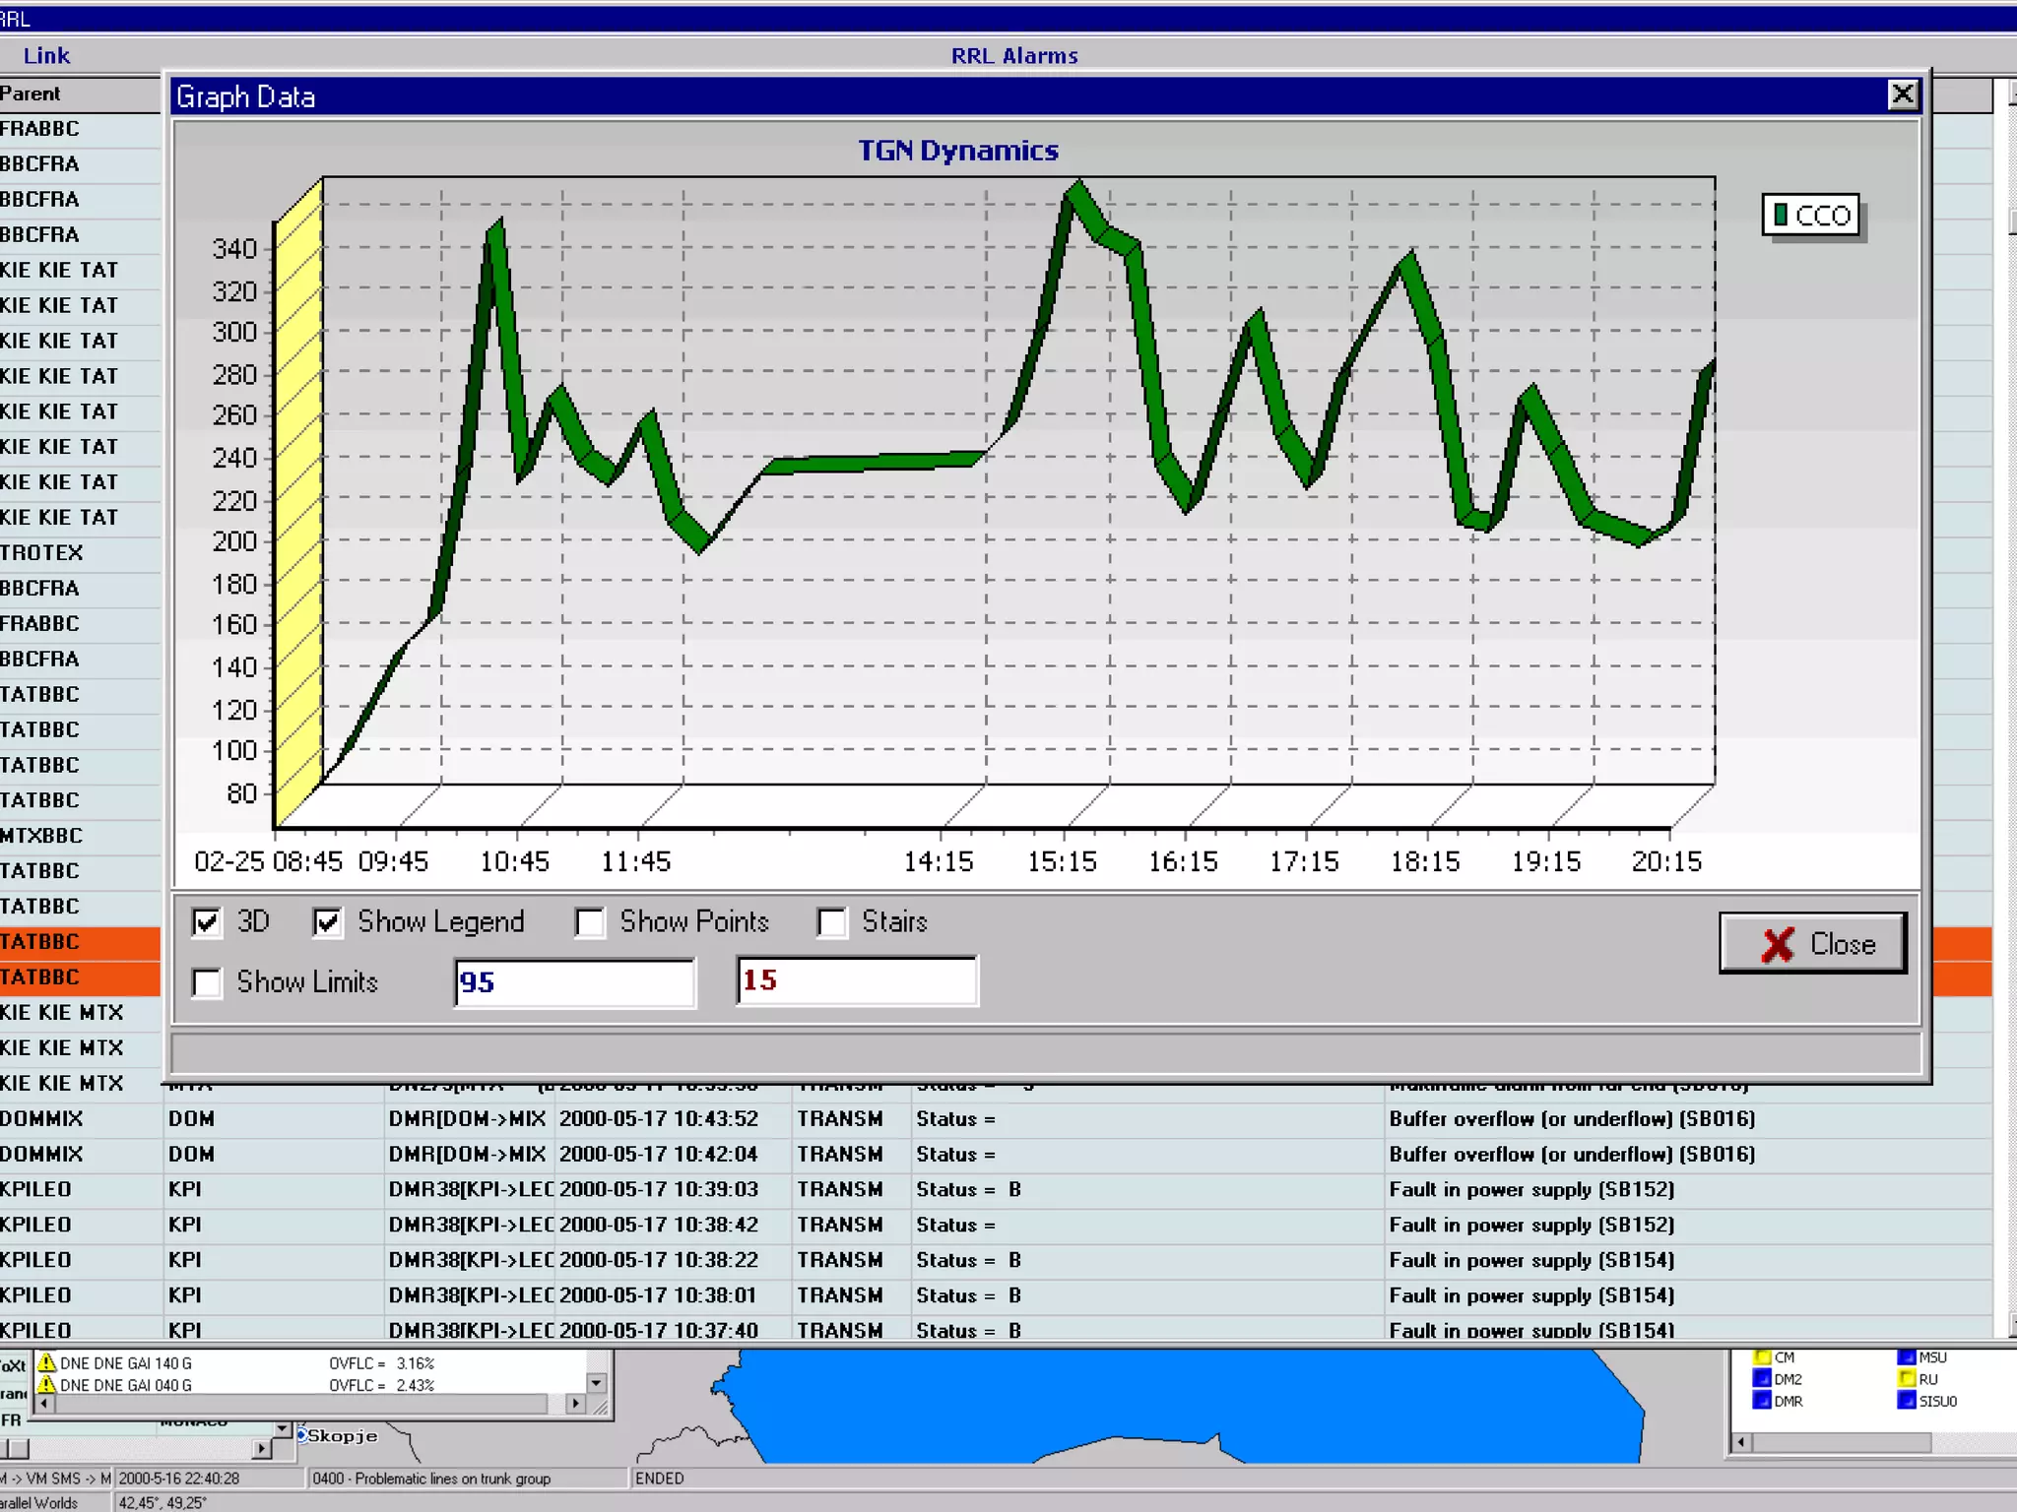Click the yellow CM legend icon
The image size is (2017, 1512).
coord(1762,1357)
